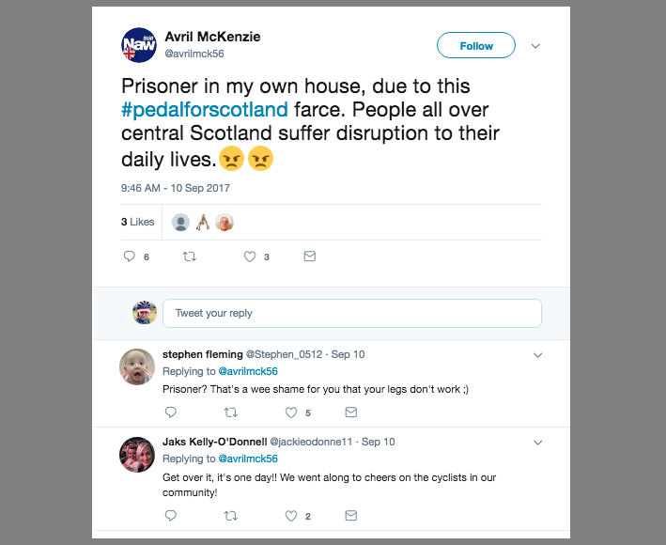Screen dimensions: 666x545
Task: Retweet Jaks Kelly-O'Donnell's reply
Action: 230,515
